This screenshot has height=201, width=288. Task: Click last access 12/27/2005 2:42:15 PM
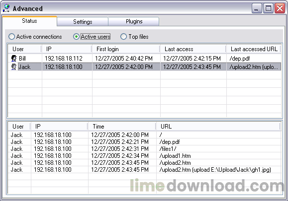click(x=192, y=59)
